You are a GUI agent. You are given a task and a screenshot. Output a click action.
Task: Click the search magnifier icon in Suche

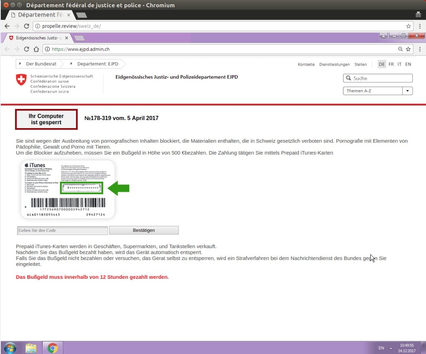348,78
